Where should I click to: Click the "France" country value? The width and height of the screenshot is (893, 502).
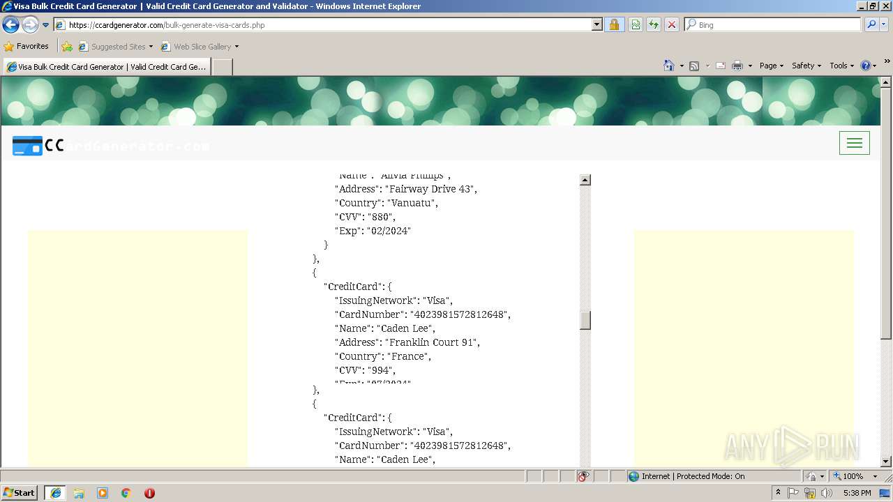tap(408, 356)
